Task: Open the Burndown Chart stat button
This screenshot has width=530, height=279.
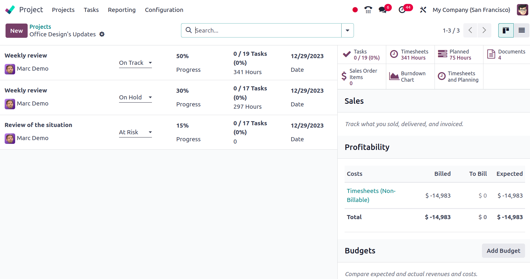Action: [410, 76]
